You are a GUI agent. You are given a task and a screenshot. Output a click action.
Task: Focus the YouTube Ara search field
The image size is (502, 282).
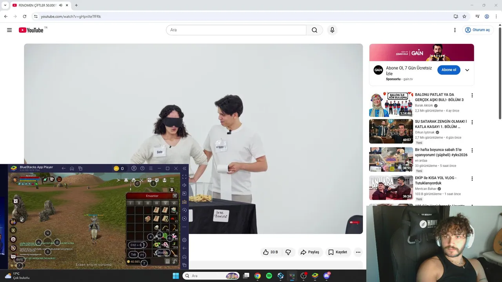click(236, 30)
